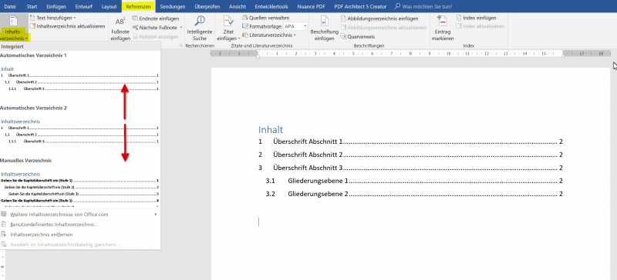Click the Formatvorlage icon in citations group

tap(245, 26)
